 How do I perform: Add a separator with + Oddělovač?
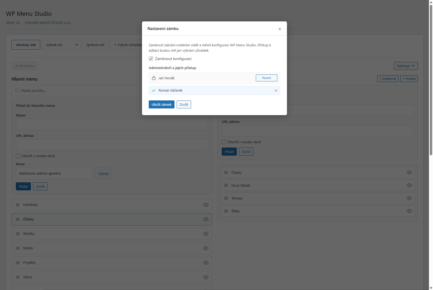388,79
